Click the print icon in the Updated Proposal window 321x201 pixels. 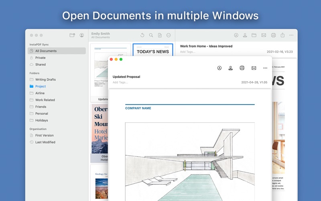click(242, 68)
